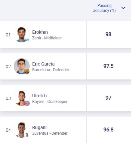131x143 pixels.
Task: Click the Bayern Munich club badge
Action: pyautogui.click(x=27, y=103)
